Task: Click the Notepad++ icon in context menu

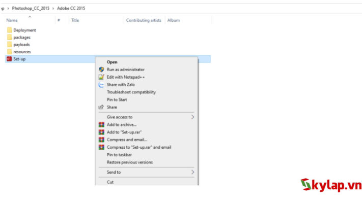Action: [101, 77]
